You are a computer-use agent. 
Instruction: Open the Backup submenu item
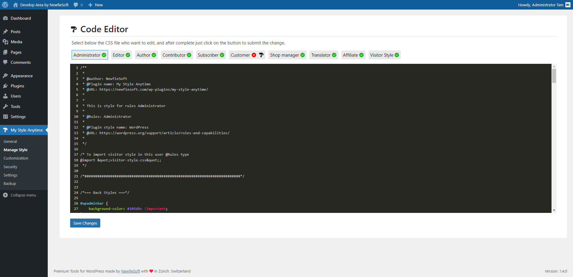(x=10, y=183)
